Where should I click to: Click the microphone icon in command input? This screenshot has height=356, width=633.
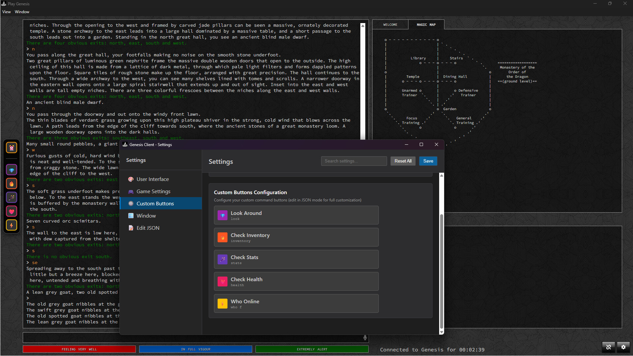(x=365, y=338)
